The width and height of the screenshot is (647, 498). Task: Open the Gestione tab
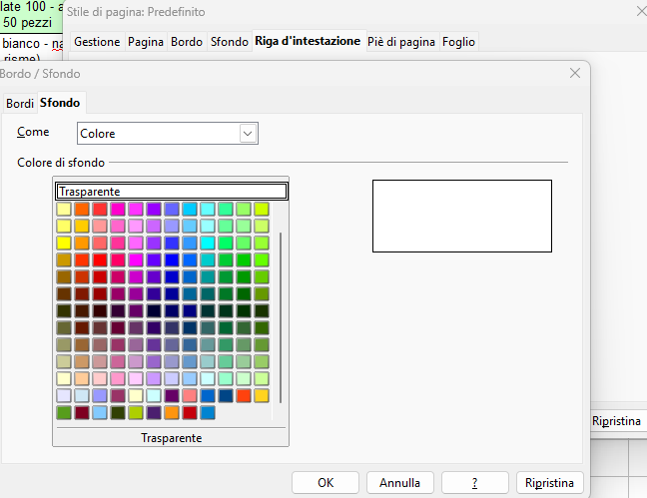[x=97, y=42]
